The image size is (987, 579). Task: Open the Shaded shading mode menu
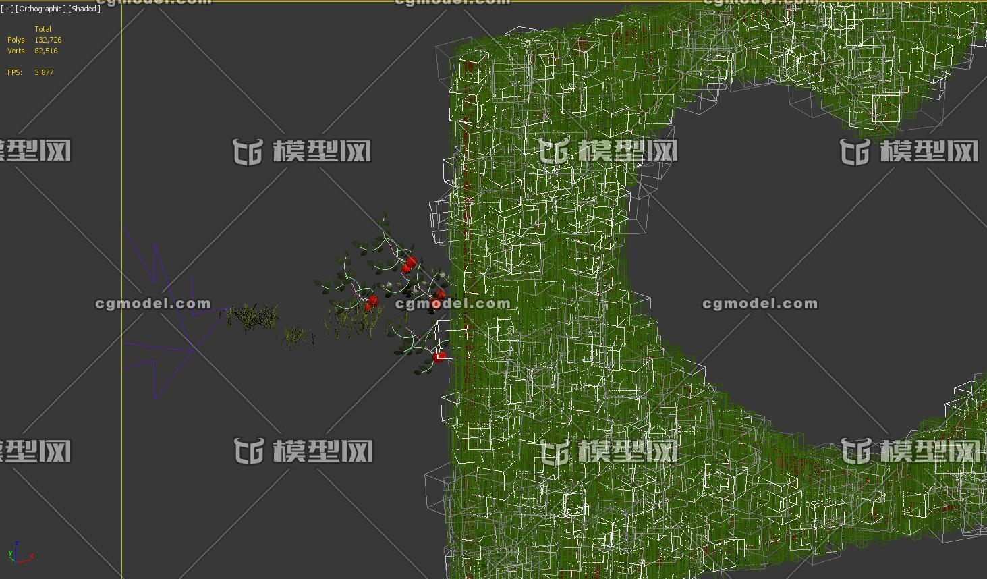point(84,9)
